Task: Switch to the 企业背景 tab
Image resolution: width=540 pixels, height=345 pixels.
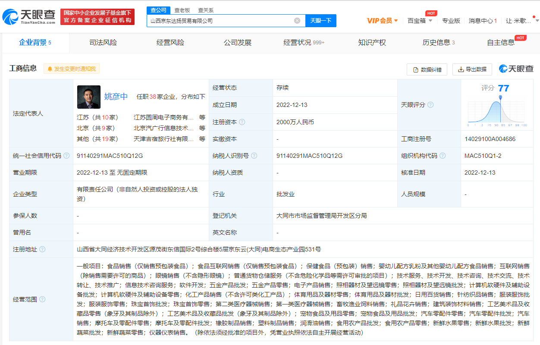Action: coord(35,42)
